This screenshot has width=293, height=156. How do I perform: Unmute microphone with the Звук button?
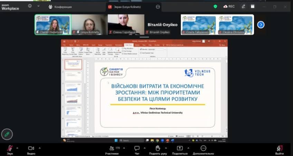[x=10, y=148]
